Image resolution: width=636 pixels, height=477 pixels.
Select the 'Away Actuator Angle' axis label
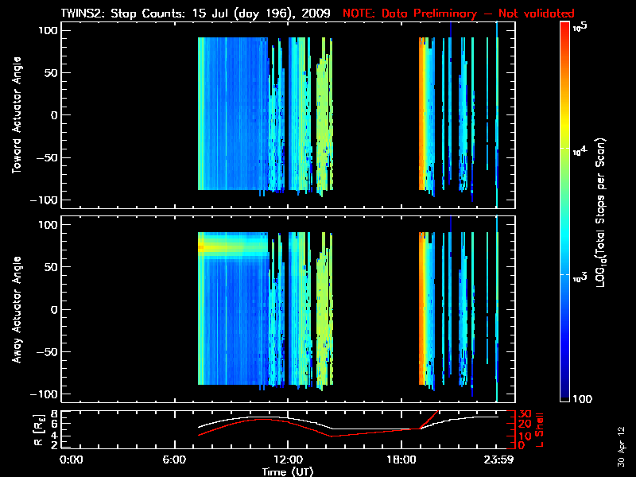point(16,309)
